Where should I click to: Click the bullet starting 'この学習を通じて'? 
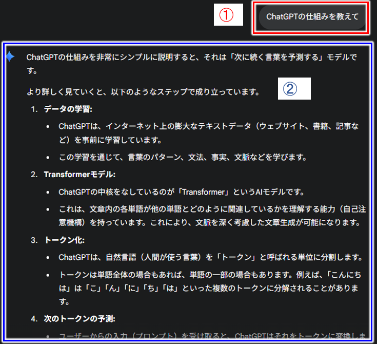[183, 157]
